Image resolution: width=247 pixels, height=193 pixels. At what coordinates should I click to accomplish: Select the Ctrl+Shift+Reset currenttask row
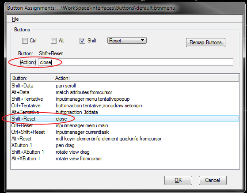125,132
